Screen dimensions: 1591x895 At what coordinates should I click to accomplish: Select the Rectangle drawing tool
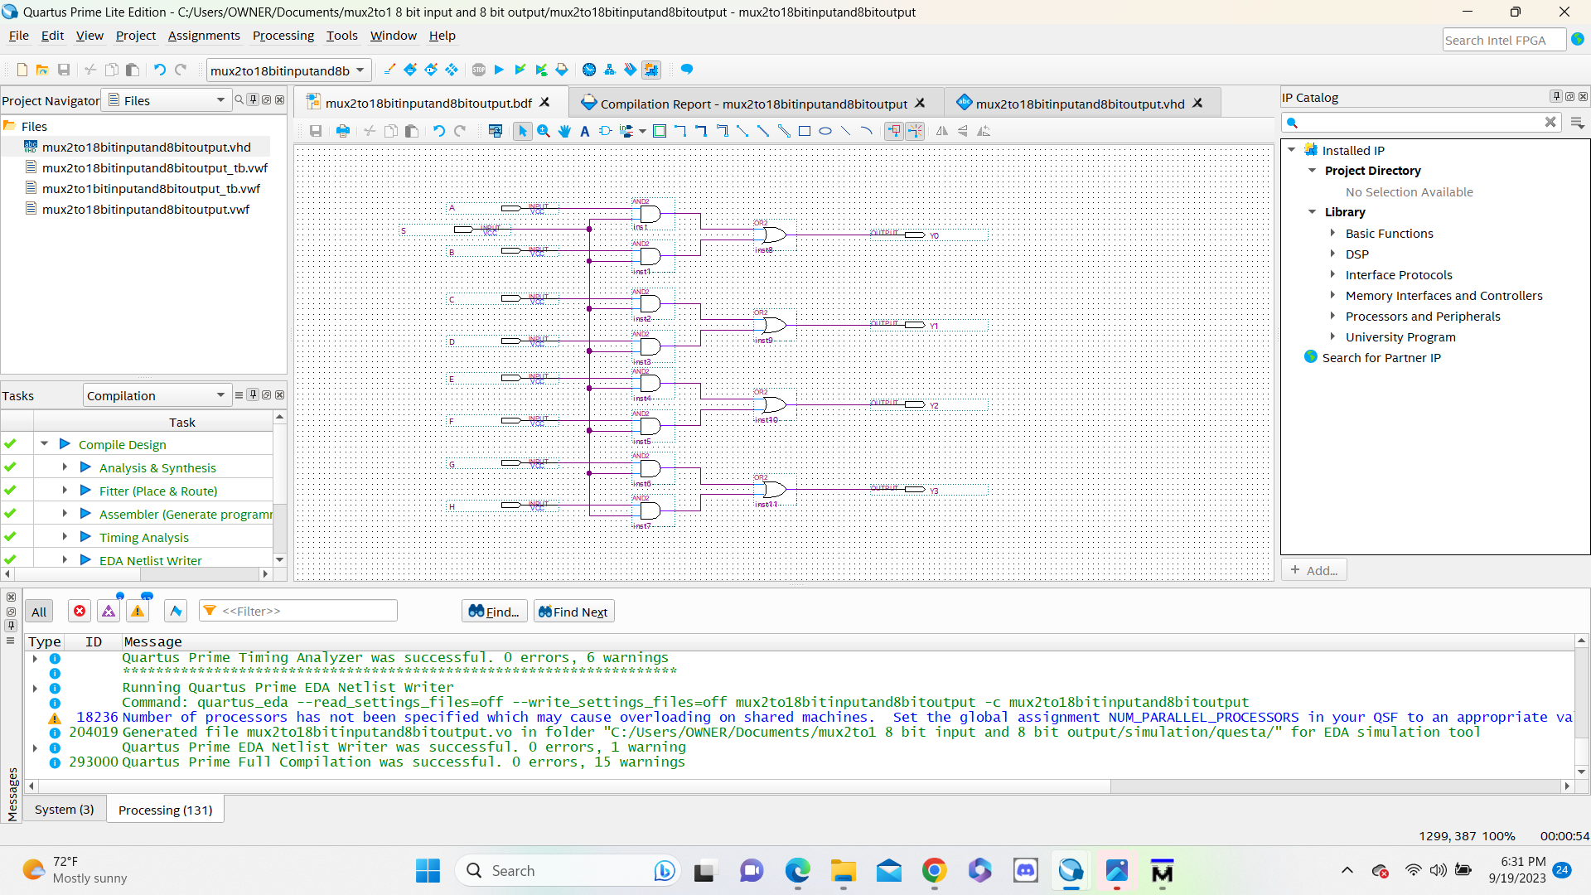click(x=804, y=131)
